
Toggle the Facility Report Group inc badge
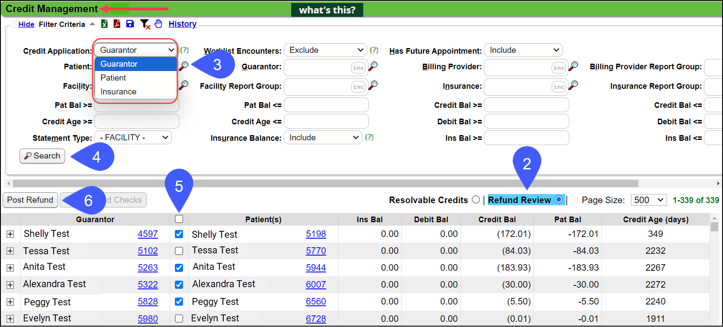pyautogui.click(x=358, y=87)
